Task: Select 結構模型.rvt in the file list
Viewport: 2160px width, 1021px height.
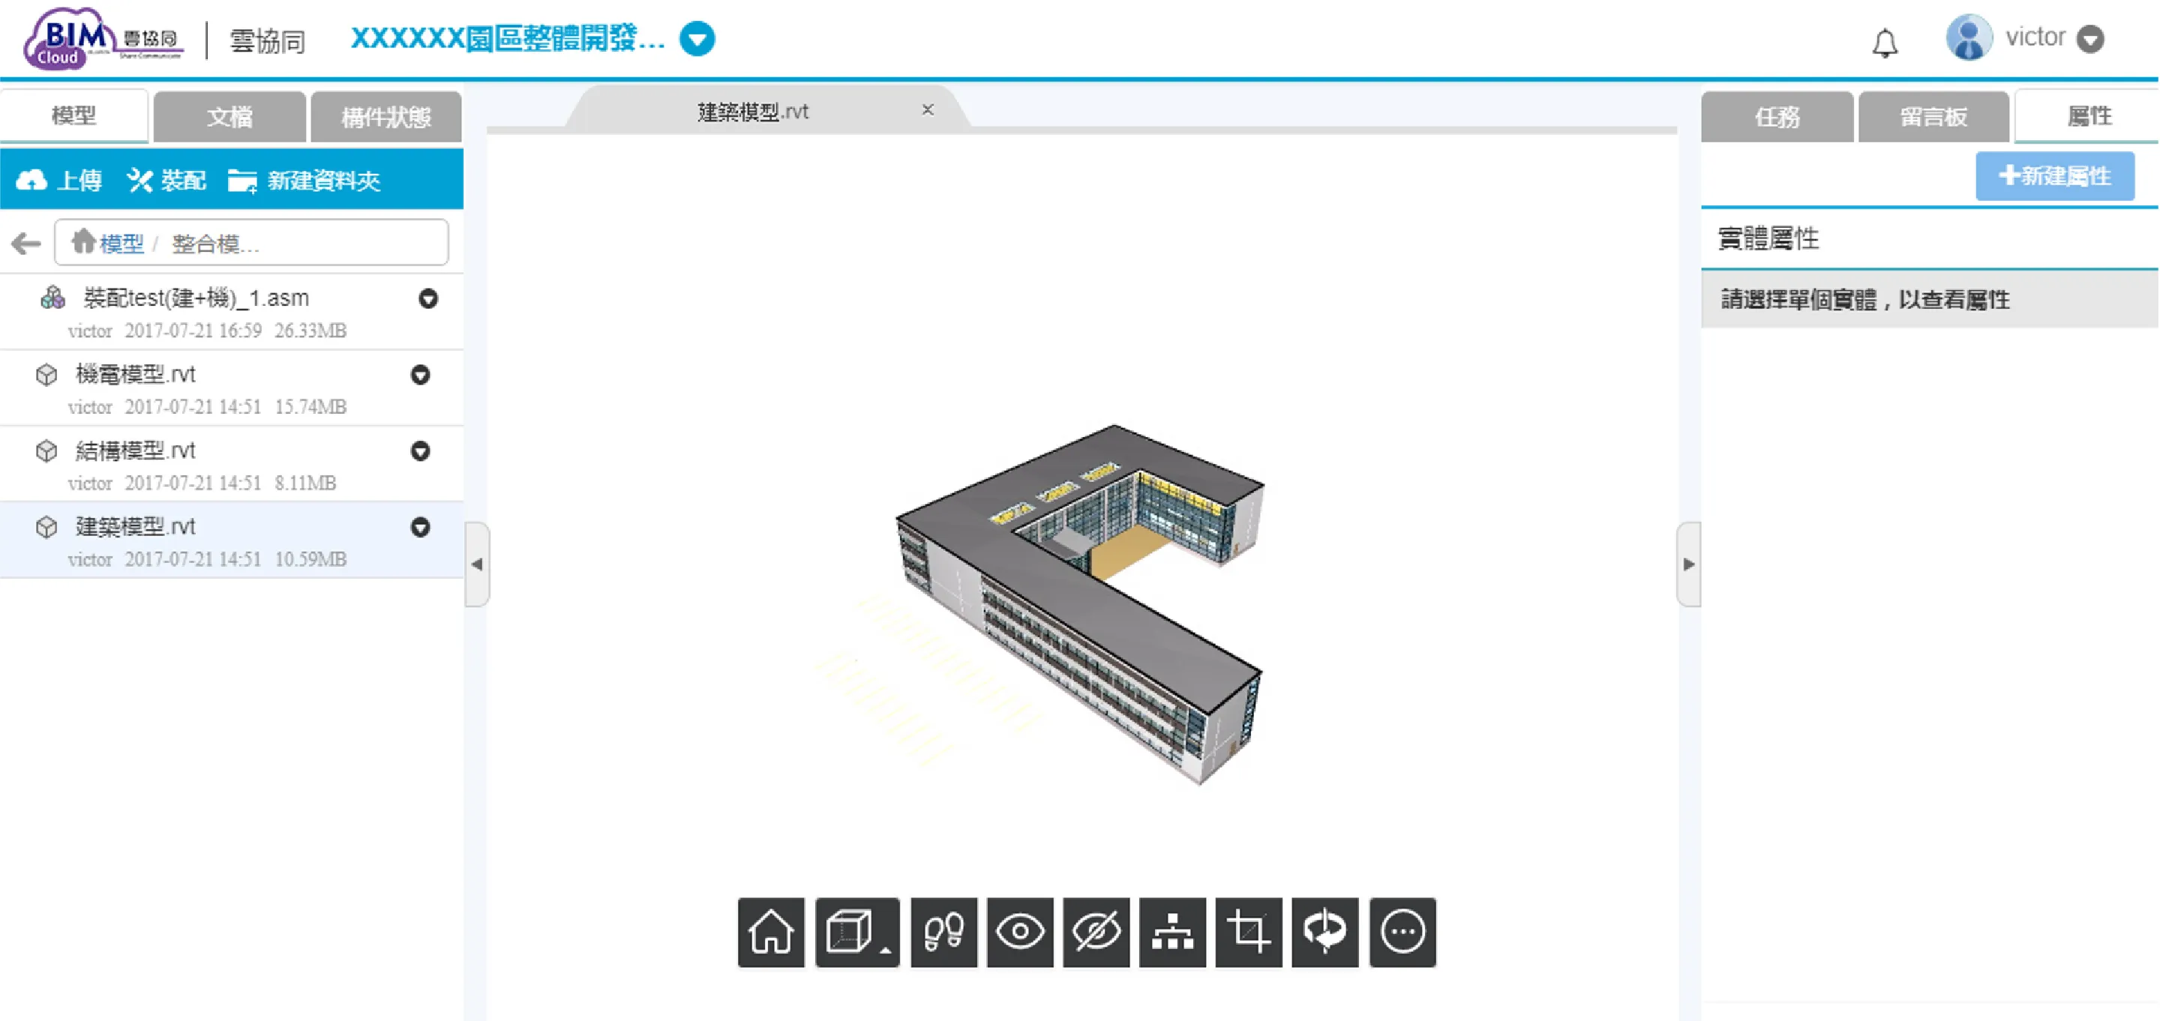Action: point(136,451)
